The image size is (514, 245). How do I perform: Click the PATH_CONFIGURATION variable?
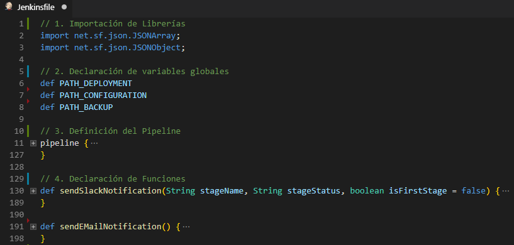coord(103,95)
